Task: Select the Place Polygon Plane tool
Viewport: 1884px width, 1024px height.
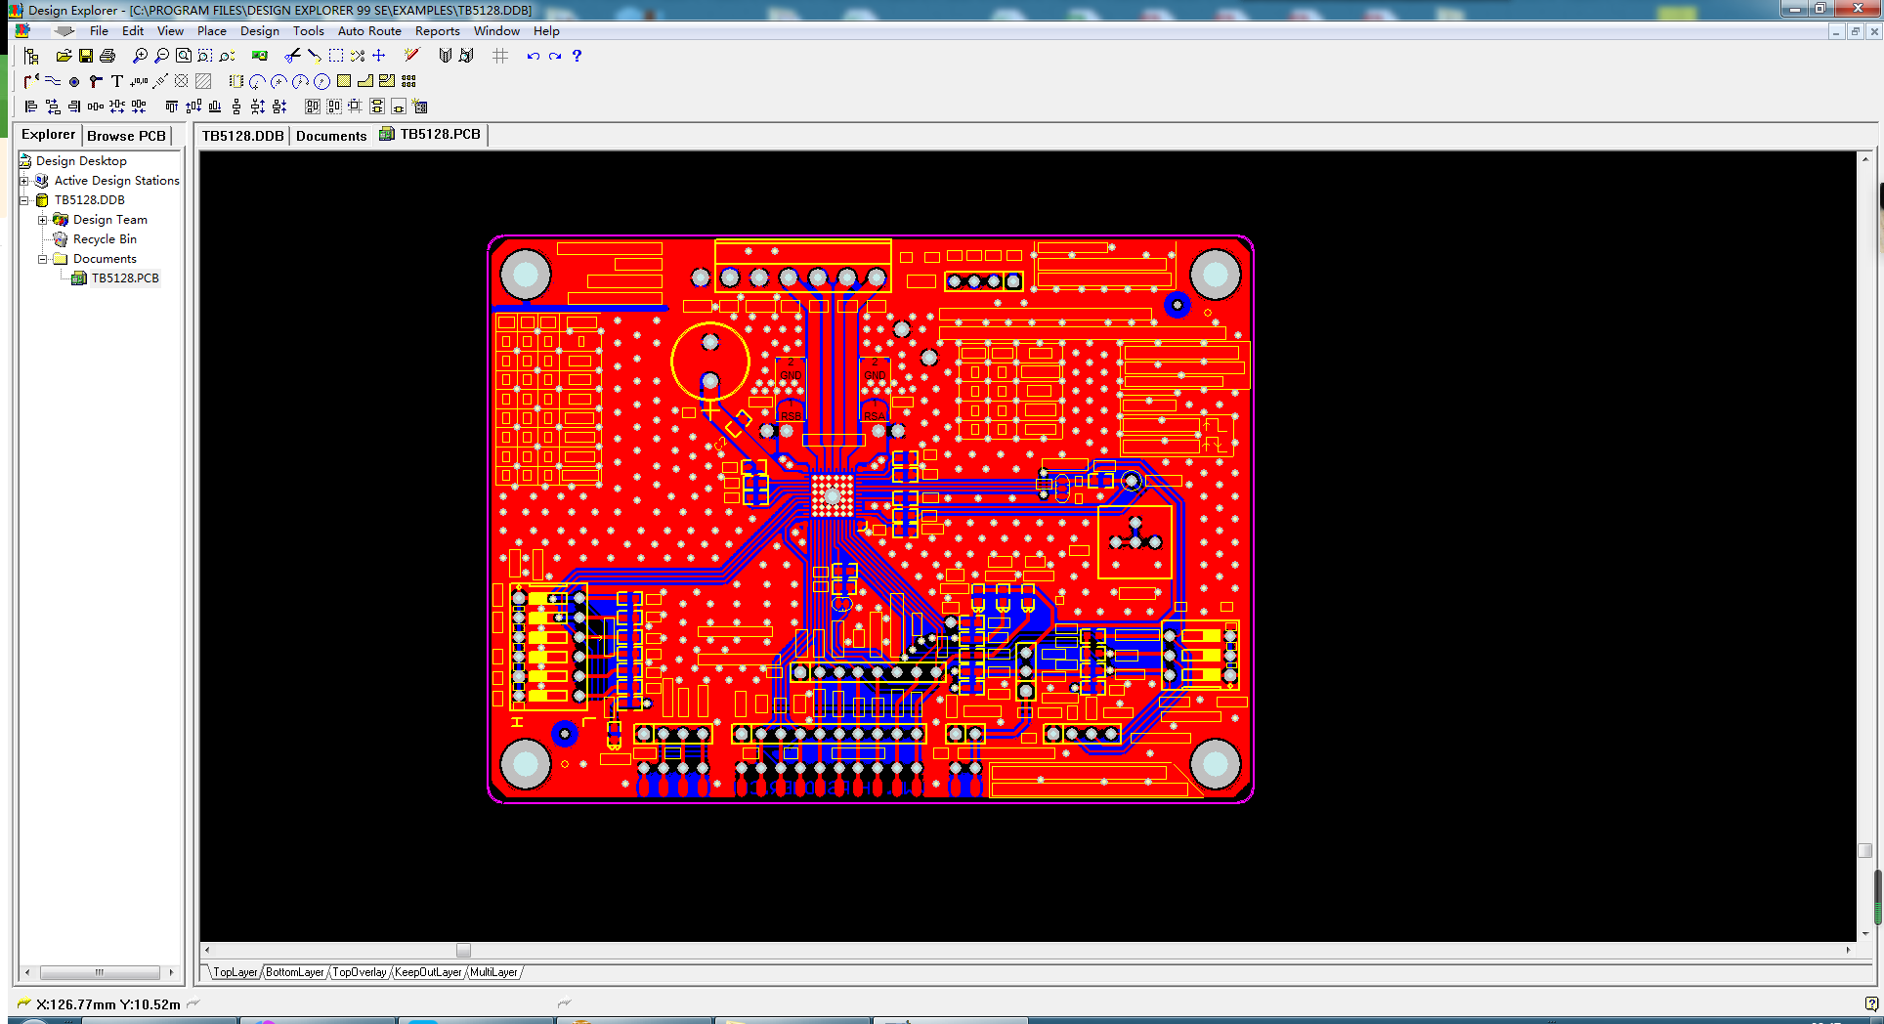Action: 203,82
